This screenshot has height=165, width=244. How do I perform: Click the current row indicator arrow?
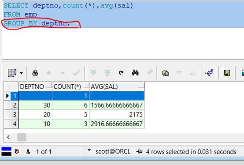7,96
